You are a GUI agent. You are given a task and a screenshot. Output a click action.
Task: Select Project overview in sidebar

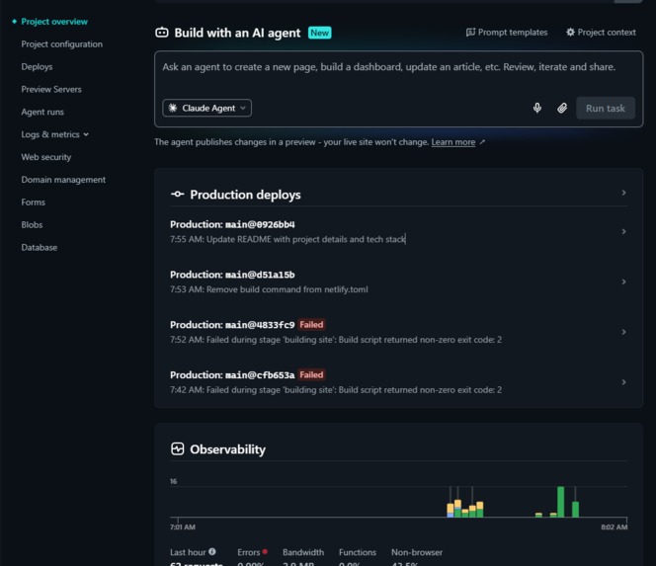pos(54,22)
